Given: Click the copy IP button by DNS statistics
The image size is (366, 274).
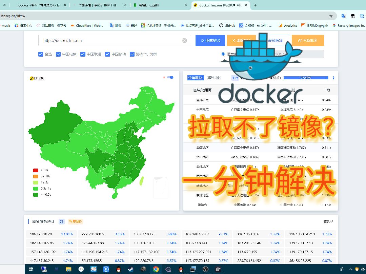Looking at the screenshot, I should (x=75, y=221).
